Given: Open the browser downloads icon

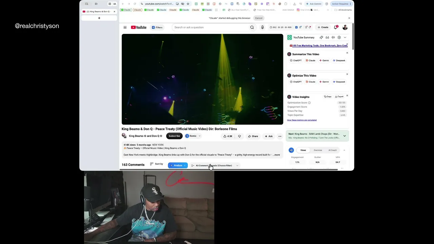Looking at the screenshot, I should click(x=294, y=4).
